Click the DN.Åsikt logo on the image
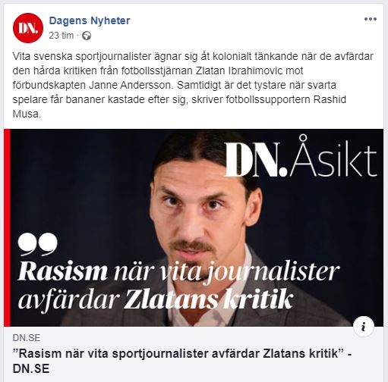Image resolution: width=388 pixels, height=382 pixels. pyautogui.click(x=301, y=158)
